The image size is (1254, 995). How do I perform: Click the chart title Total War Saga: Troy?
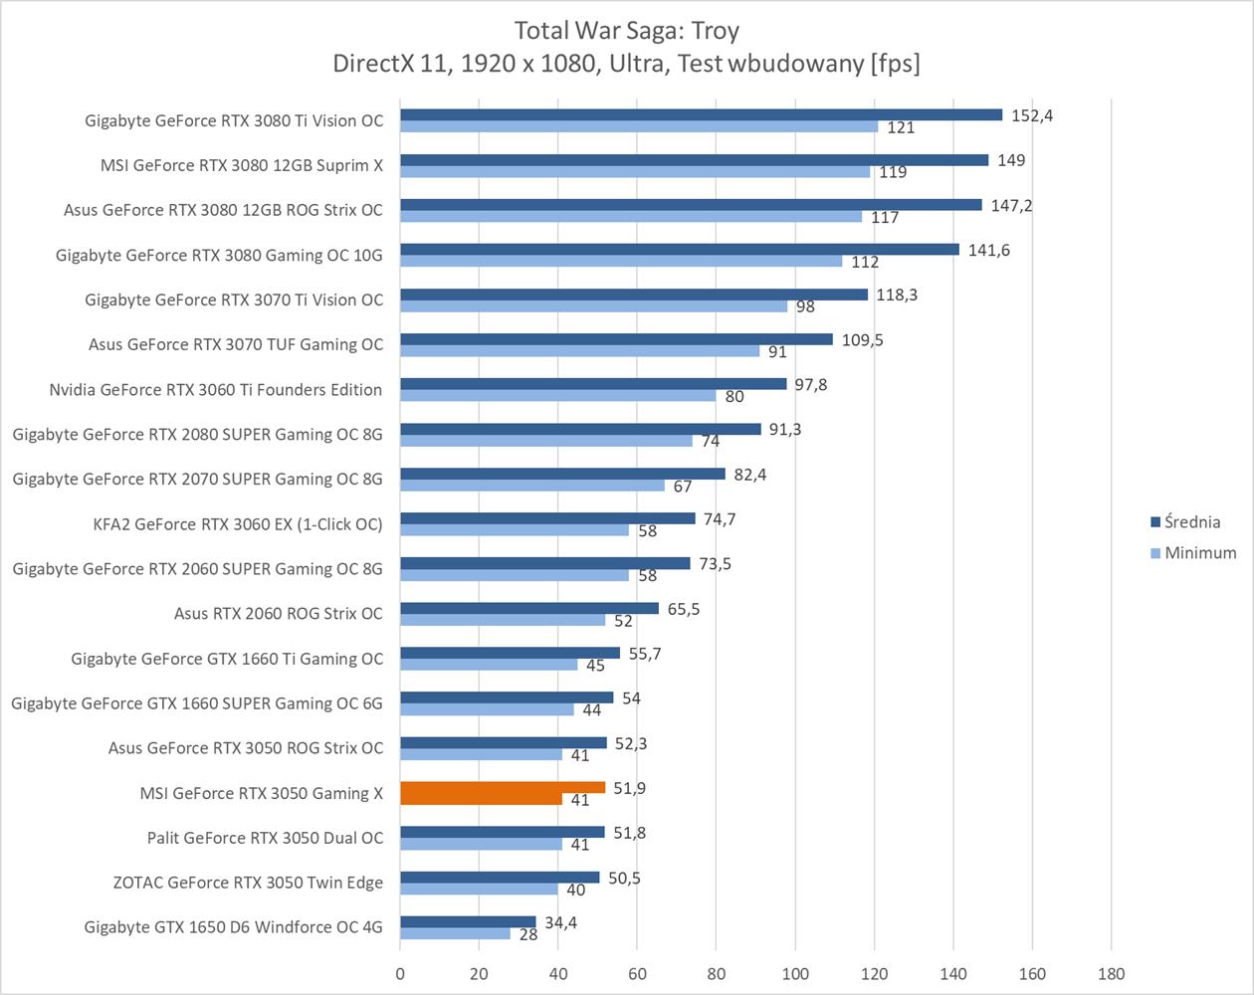tap(626, 31)
